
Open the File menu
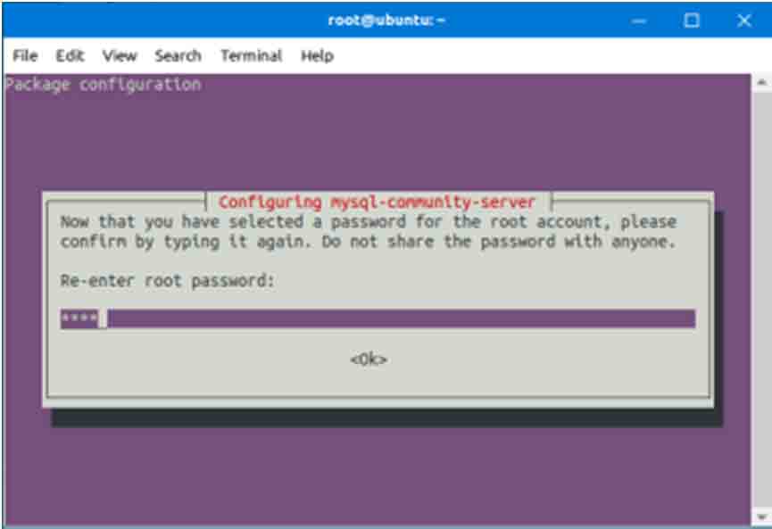click(25, 55)
